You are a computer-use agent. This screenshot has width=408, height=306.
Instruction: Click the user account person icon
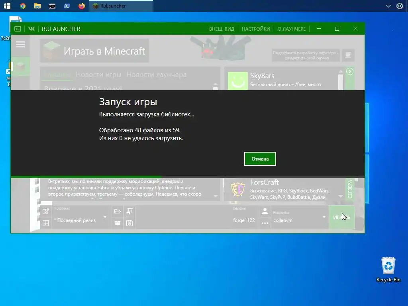[265, 211]
